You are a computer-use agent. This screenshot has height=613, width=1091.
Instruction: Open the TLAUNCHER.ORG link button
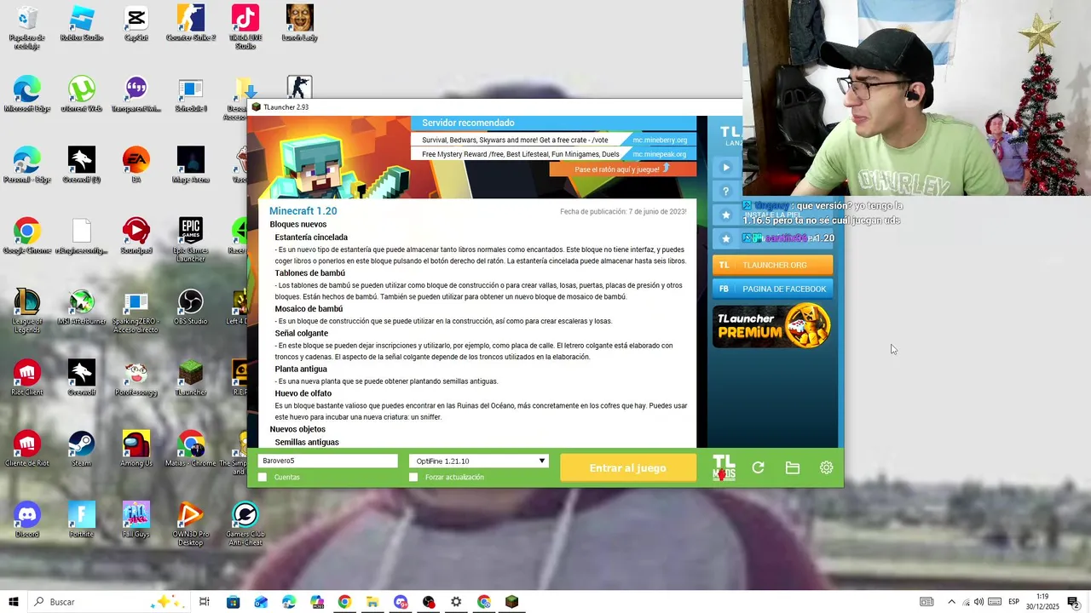click(x=772, y=265)
